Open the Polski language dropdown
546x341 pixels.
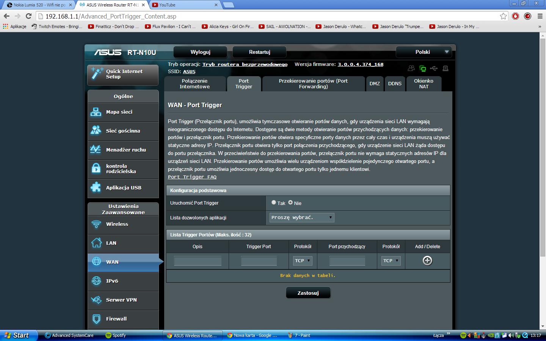(423, 52)
